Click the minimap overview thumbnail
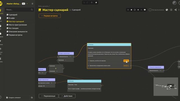Image resolution: width=180 pixels, height=101 pixels. click(166, 87)
